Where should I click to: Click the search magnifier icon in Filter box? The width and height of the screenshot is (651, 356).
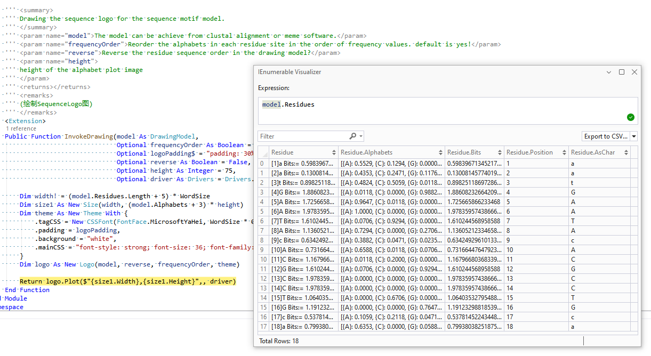click(353, 136)
